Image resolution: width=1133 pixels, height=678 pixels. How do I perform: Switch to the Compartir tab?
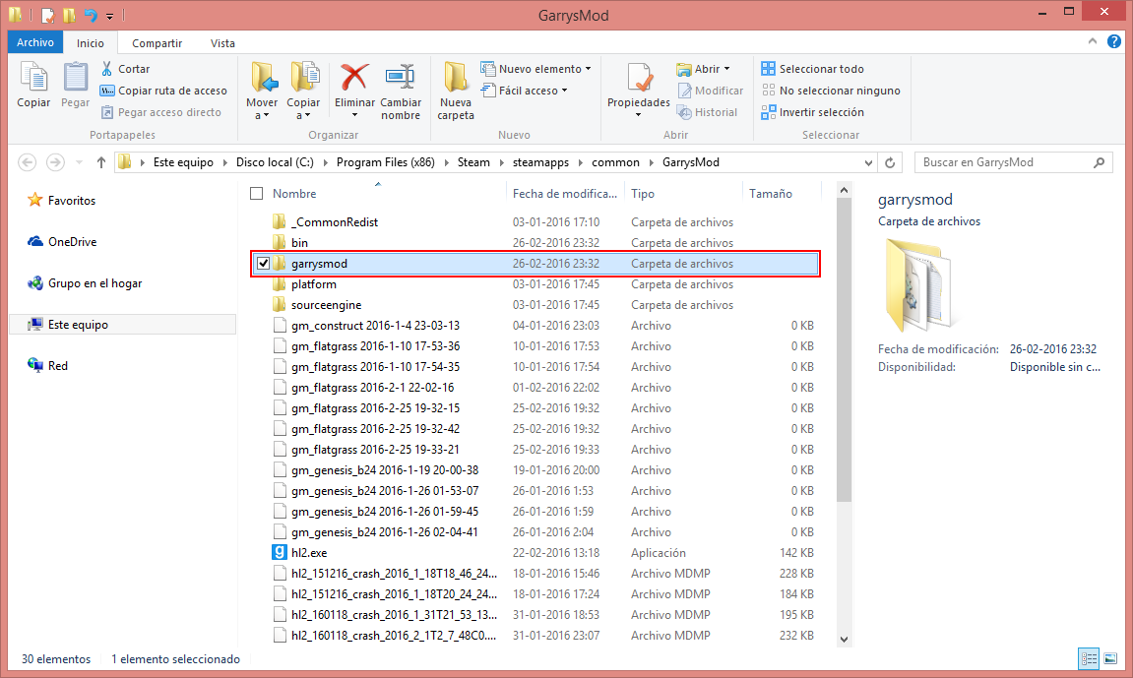click(x=157, y=43)
